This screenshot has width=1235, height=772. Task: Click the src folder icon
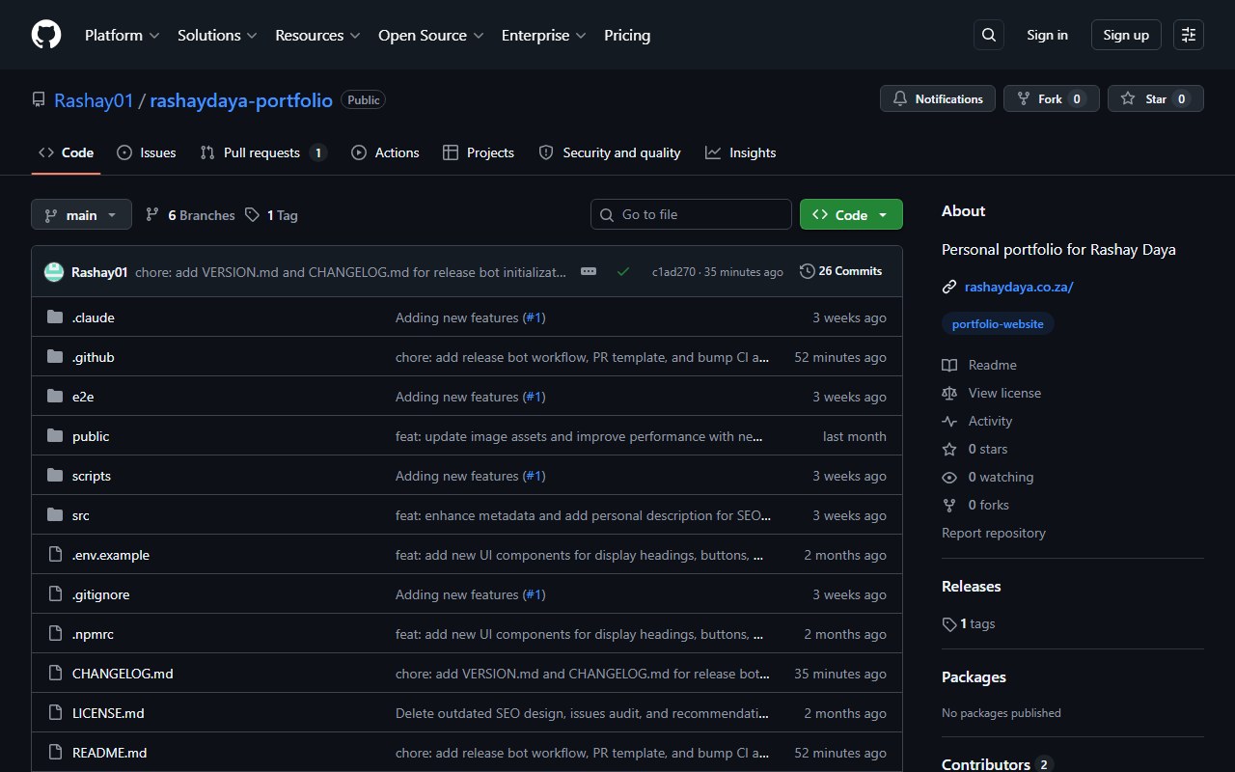click(x=55, y=515)
